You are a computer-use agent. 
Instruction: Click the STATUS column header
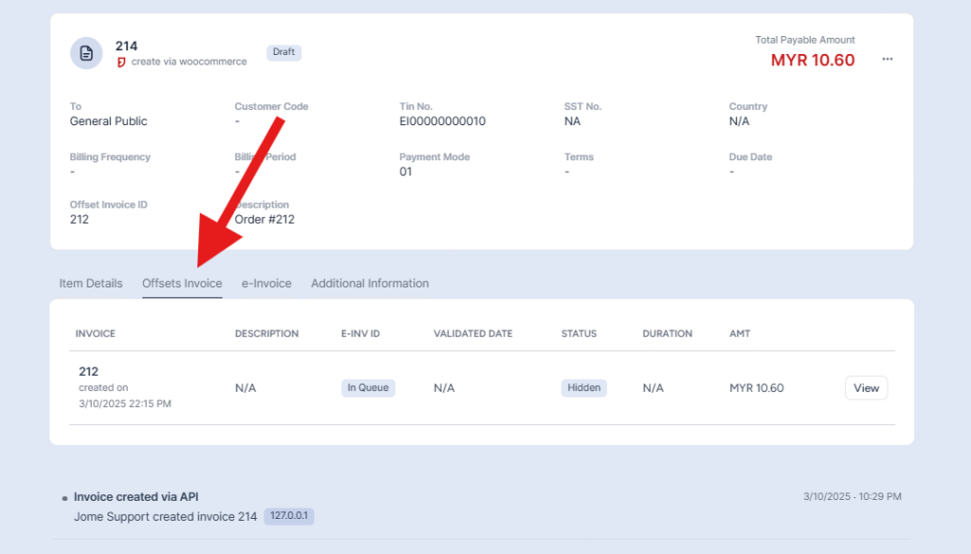coord(579,333)
